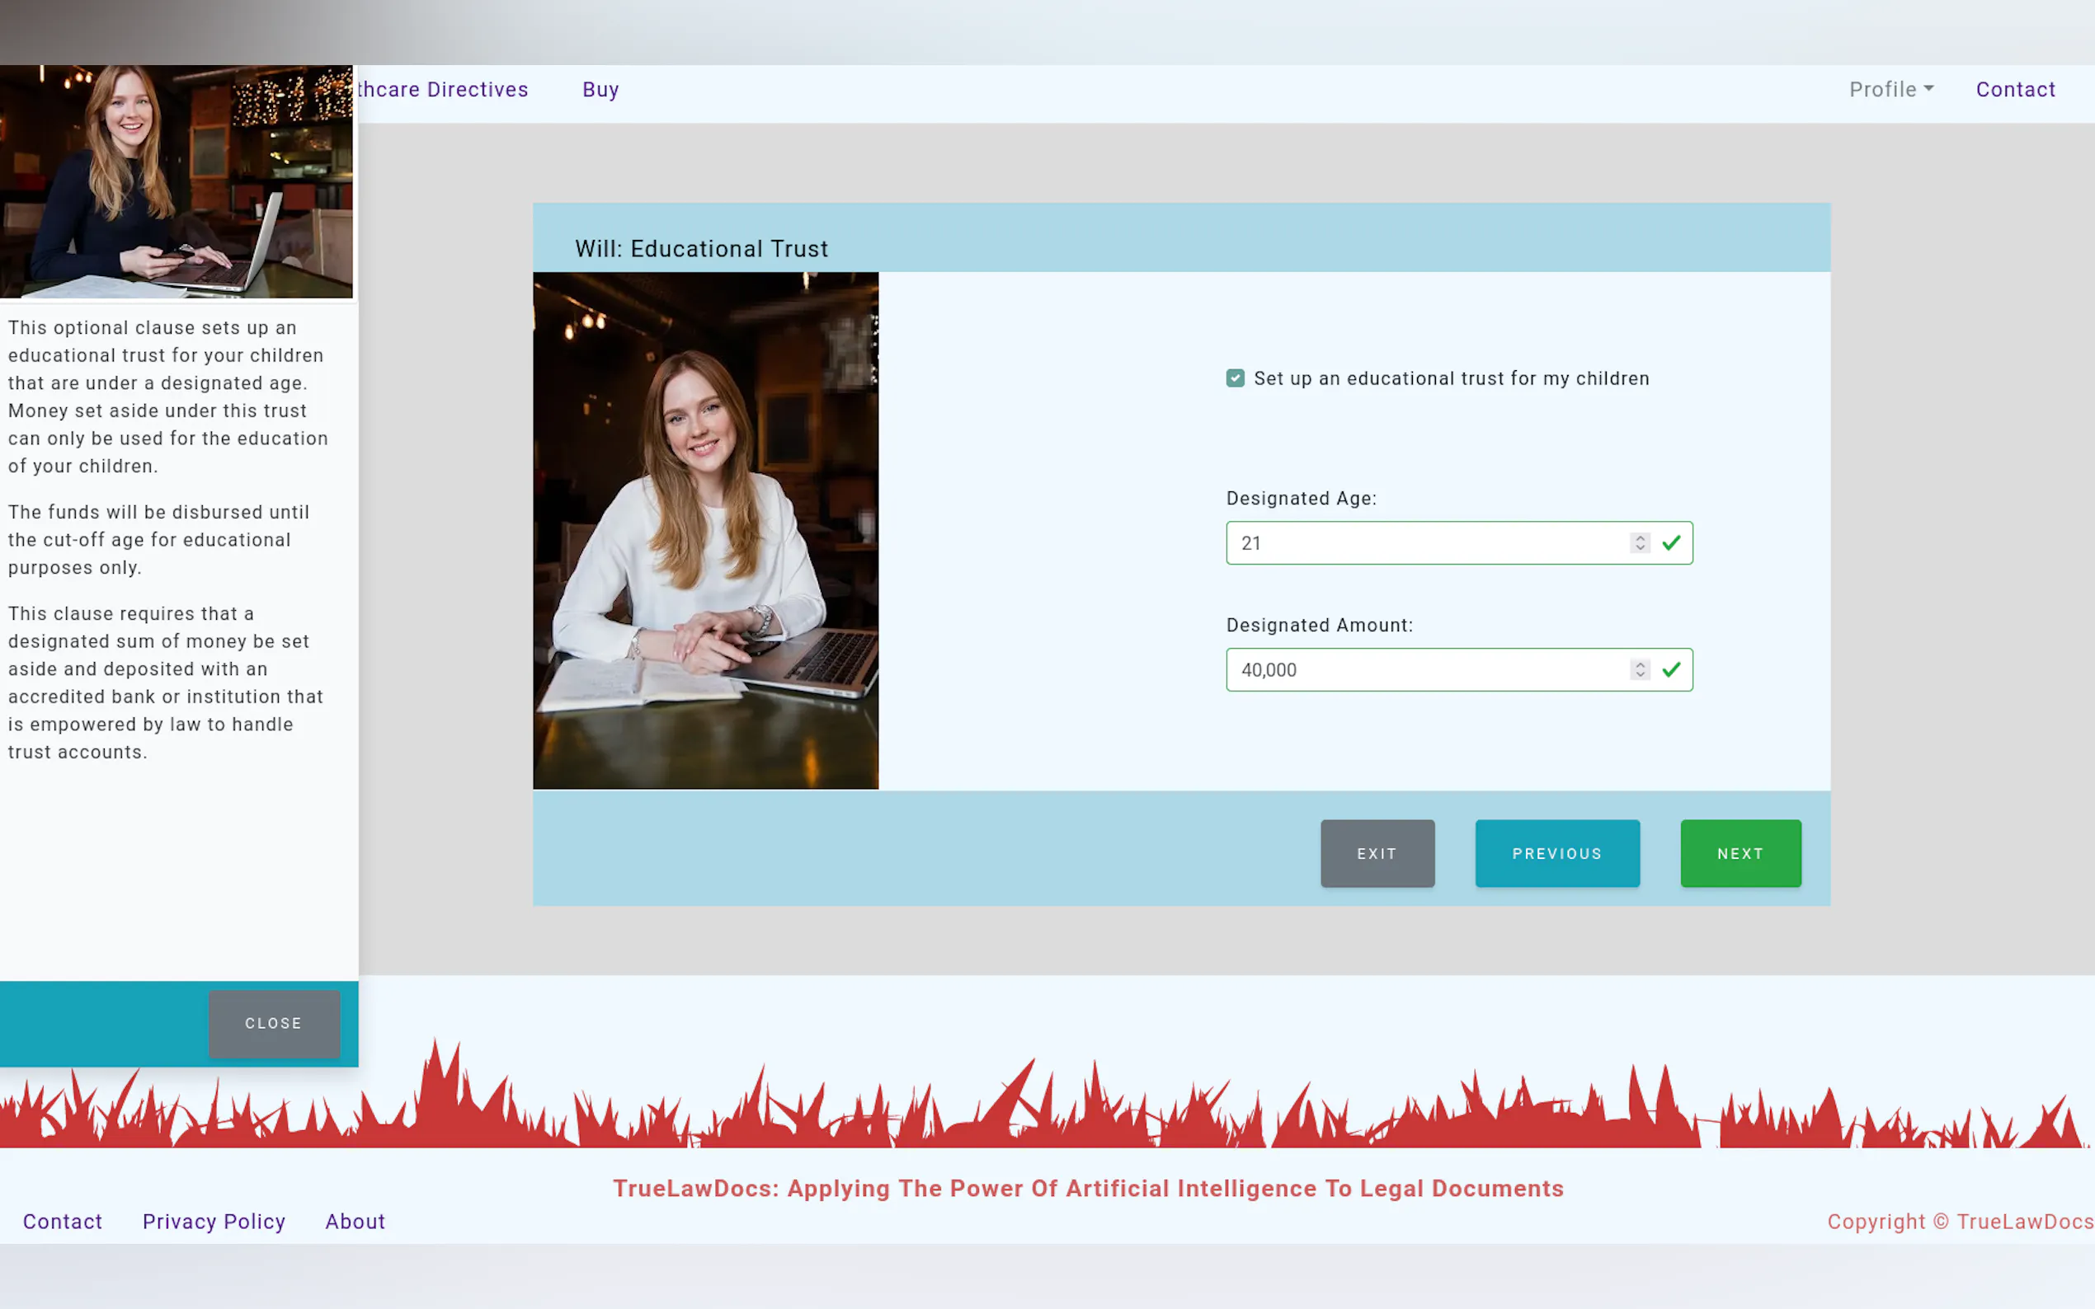Uncheck the educational trust checkbox
Screen dimensions: 2095x1309
coord(1235,378)
